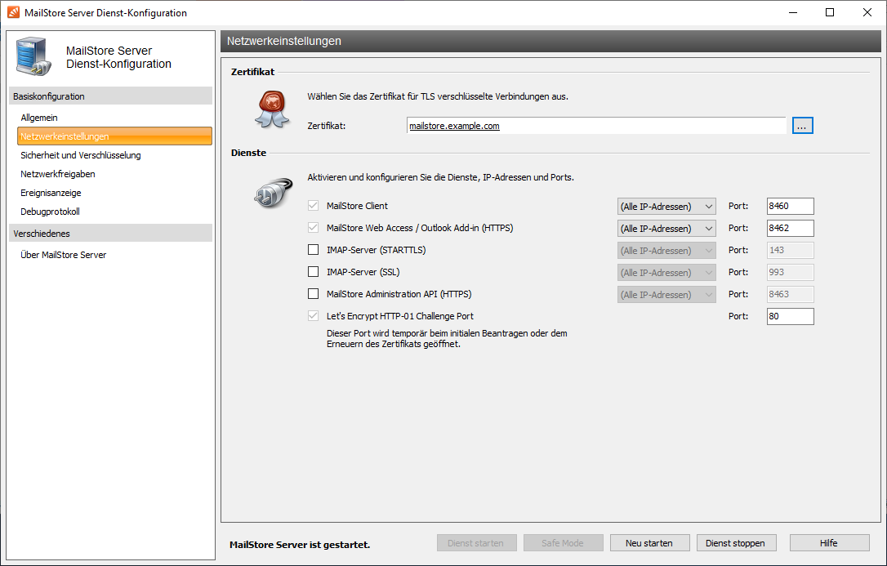Click the Let's Encrypt port field 80

pos(791,317)
